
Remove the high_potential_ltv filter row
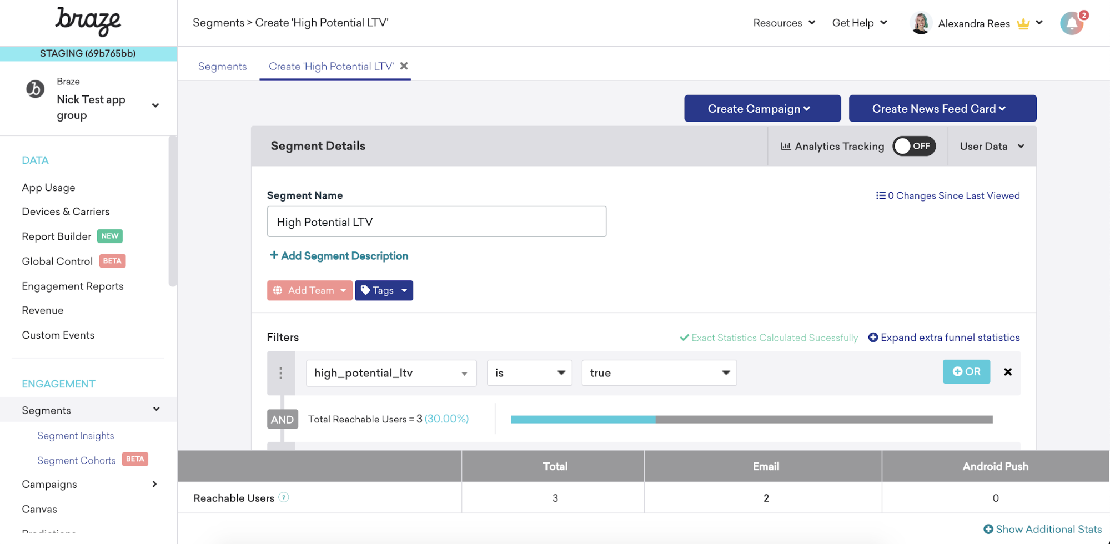pos(1008,372)
